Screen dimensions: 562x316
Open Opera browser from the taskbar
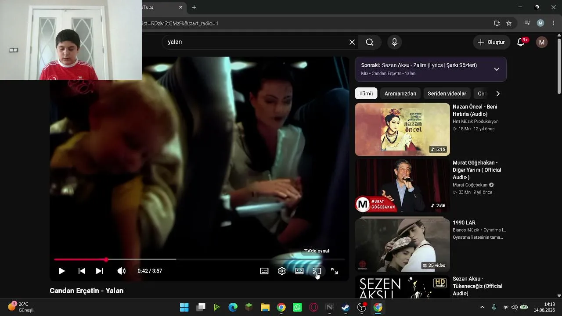tap(313, 307)
